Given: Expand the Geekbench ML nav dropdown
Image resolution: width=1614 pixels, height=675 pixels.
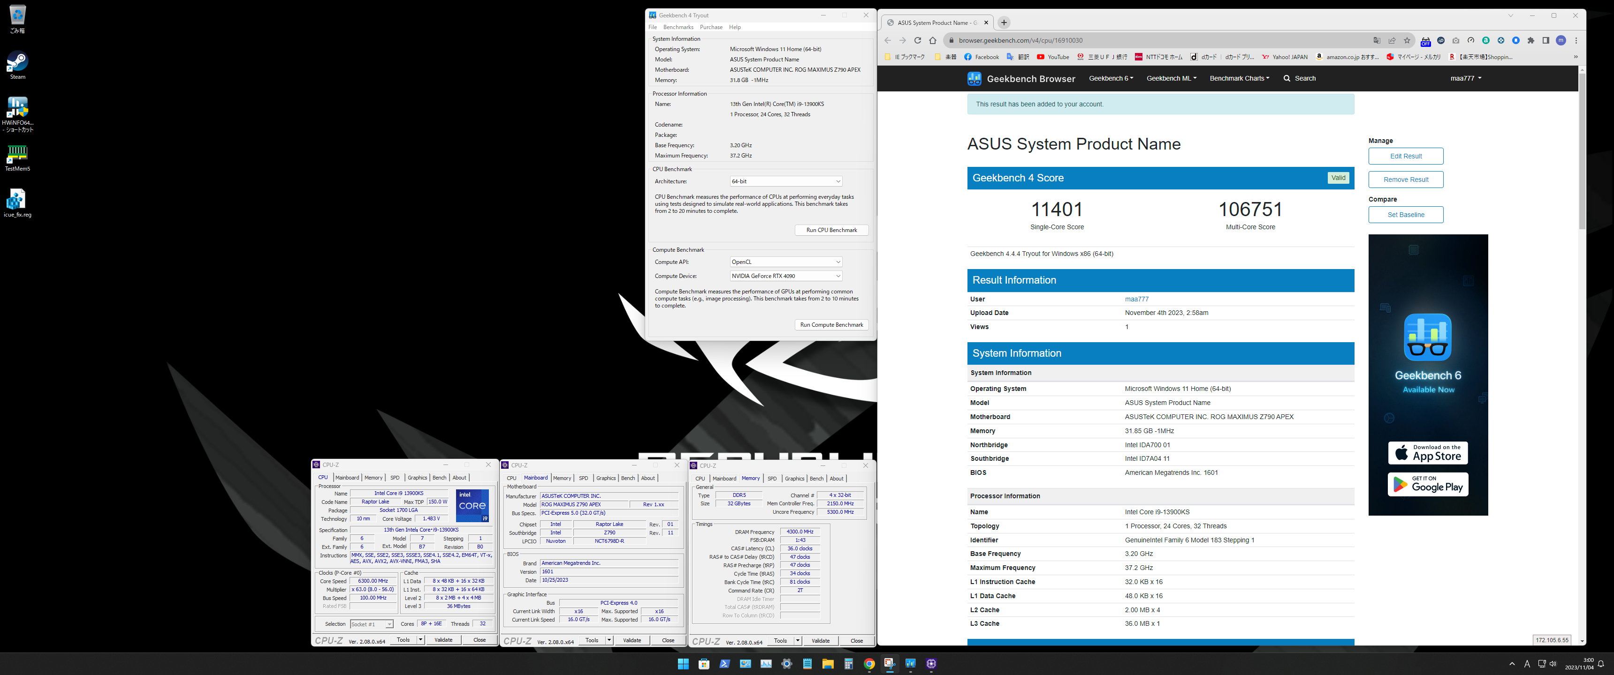Looking at the screenshot, I should pyautogui.click(x=1171, y=78).
